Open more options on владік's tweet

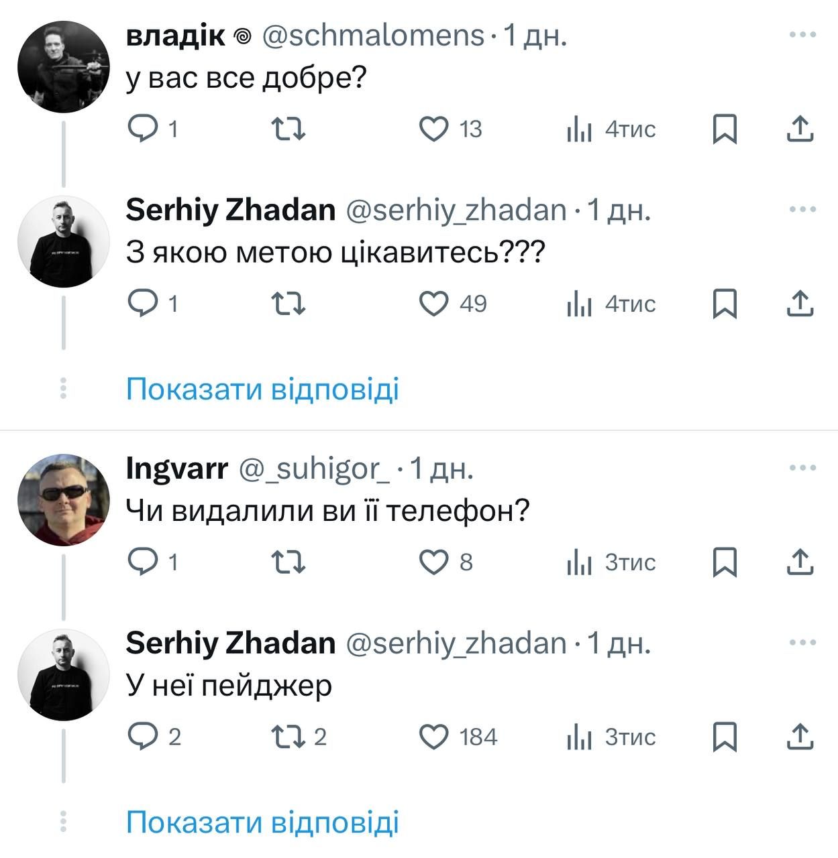(802, 35)
